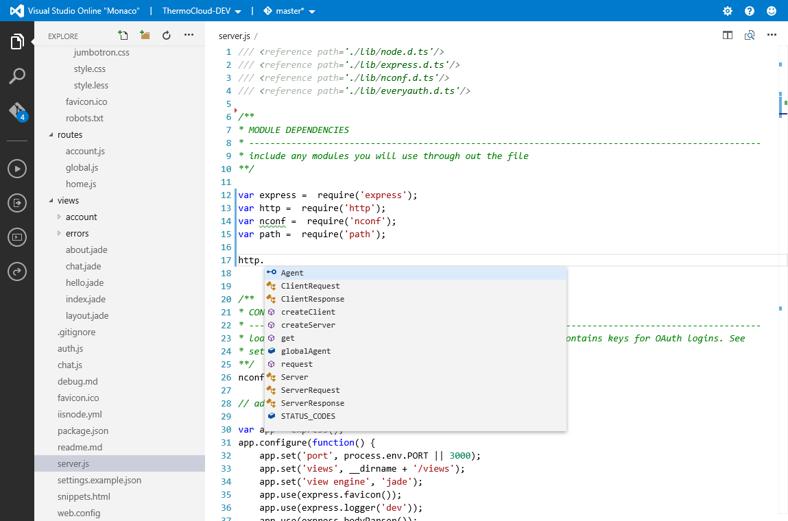Refresh the Explorer file tree
The height and width of the screenshot is (521, 788).
click(166, 35)
